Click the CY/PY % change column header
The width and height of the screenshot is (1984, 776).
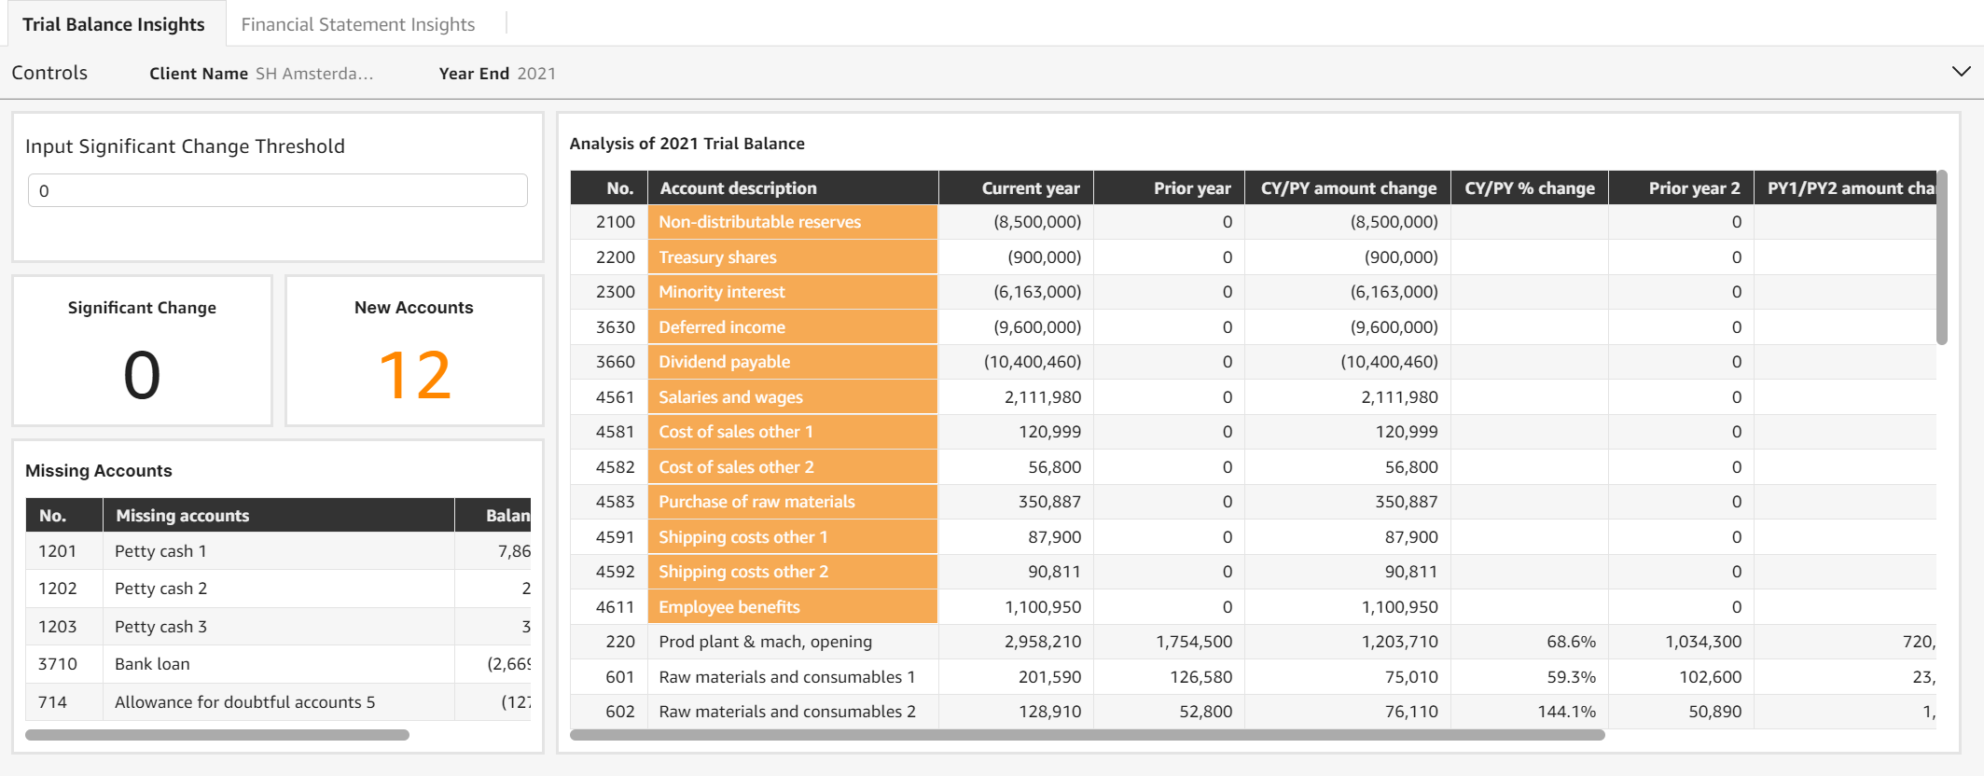click(1529, 188)
